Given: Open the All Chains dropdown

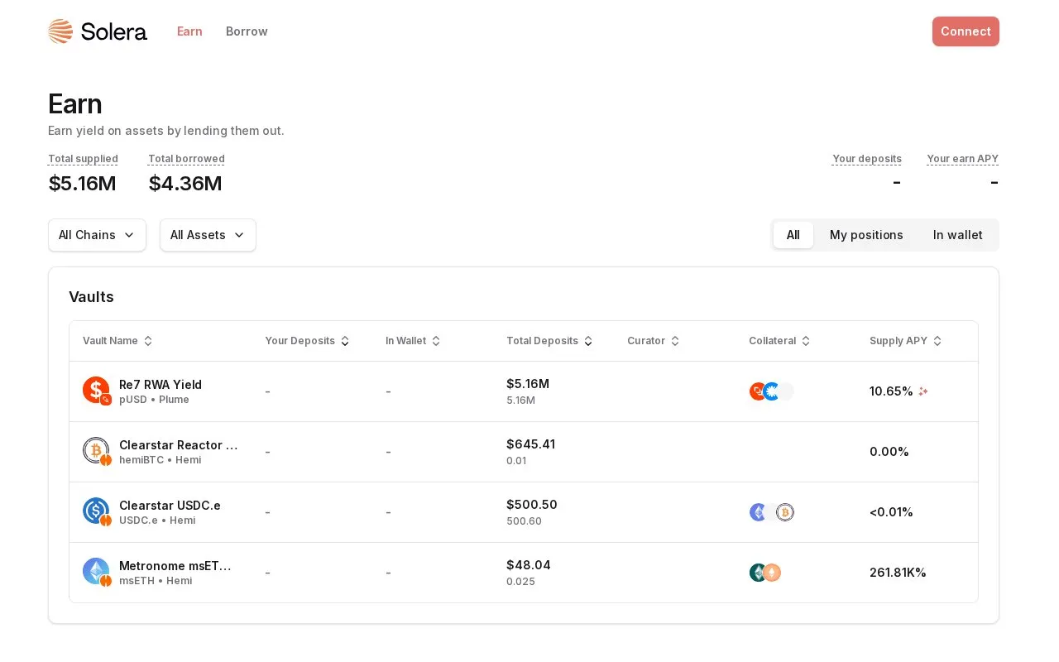Looking at the screenshot, I should coord(97,235).
